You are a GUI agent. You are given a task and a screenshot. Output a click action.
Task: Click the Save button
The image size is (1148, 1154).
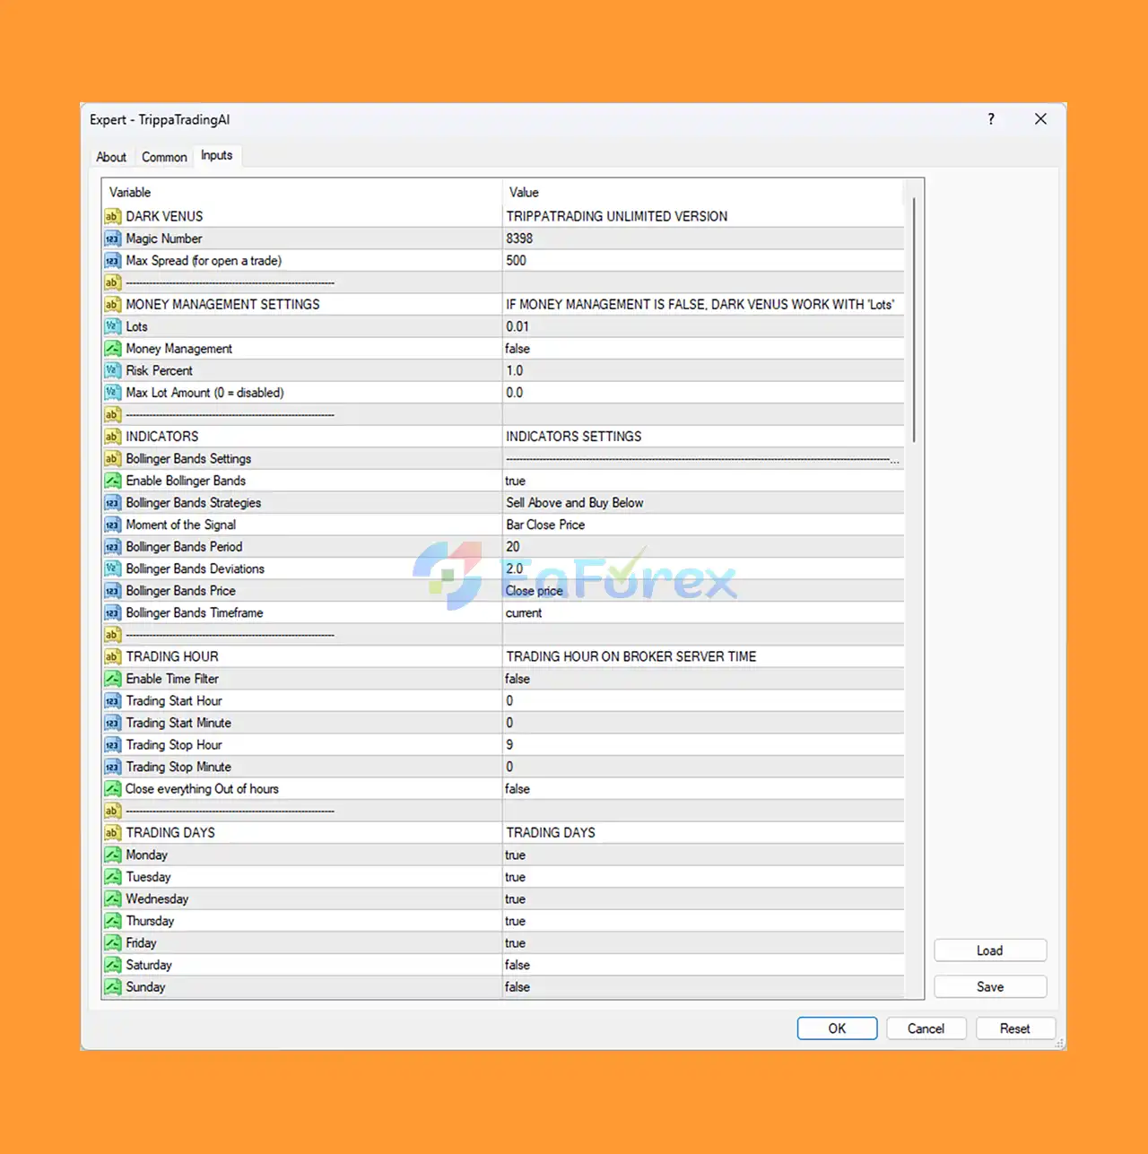pos(990,986)
